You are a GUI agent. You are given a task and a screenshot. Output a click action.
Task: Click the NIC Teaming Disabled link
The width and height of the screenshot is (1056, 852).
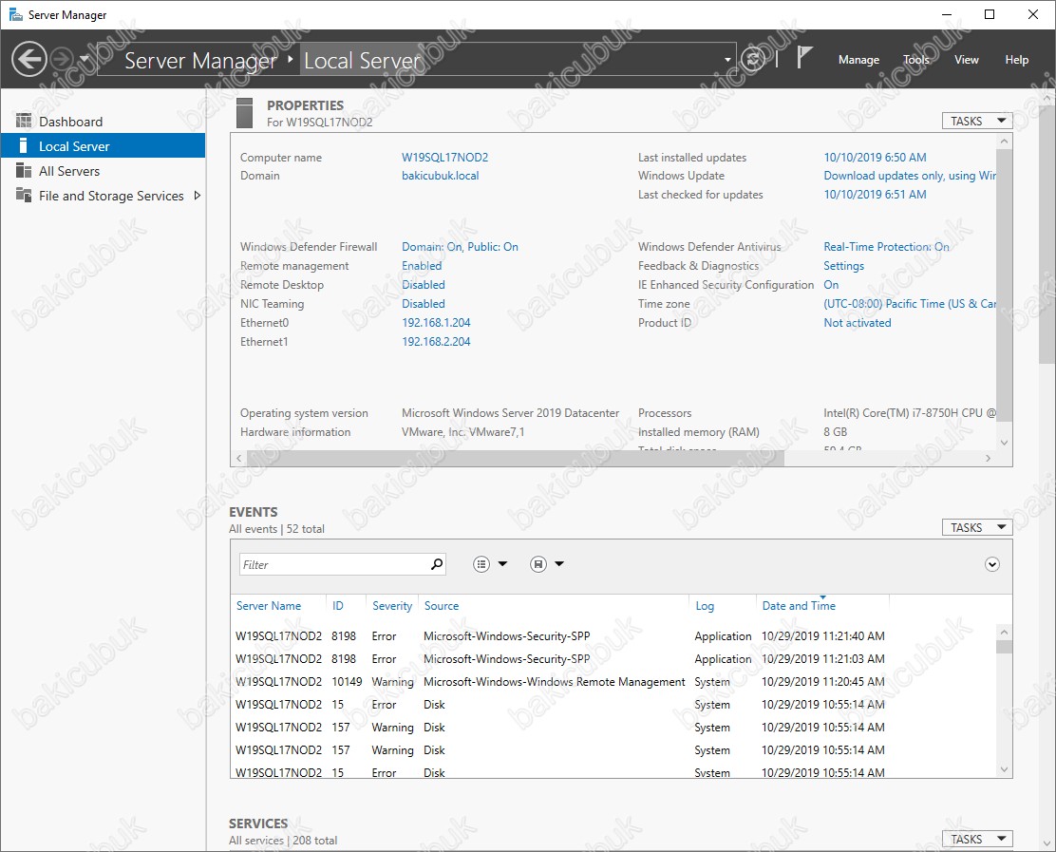point(423,304)
